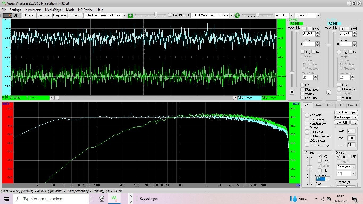Open the Windows notification center

click(354, 199)
